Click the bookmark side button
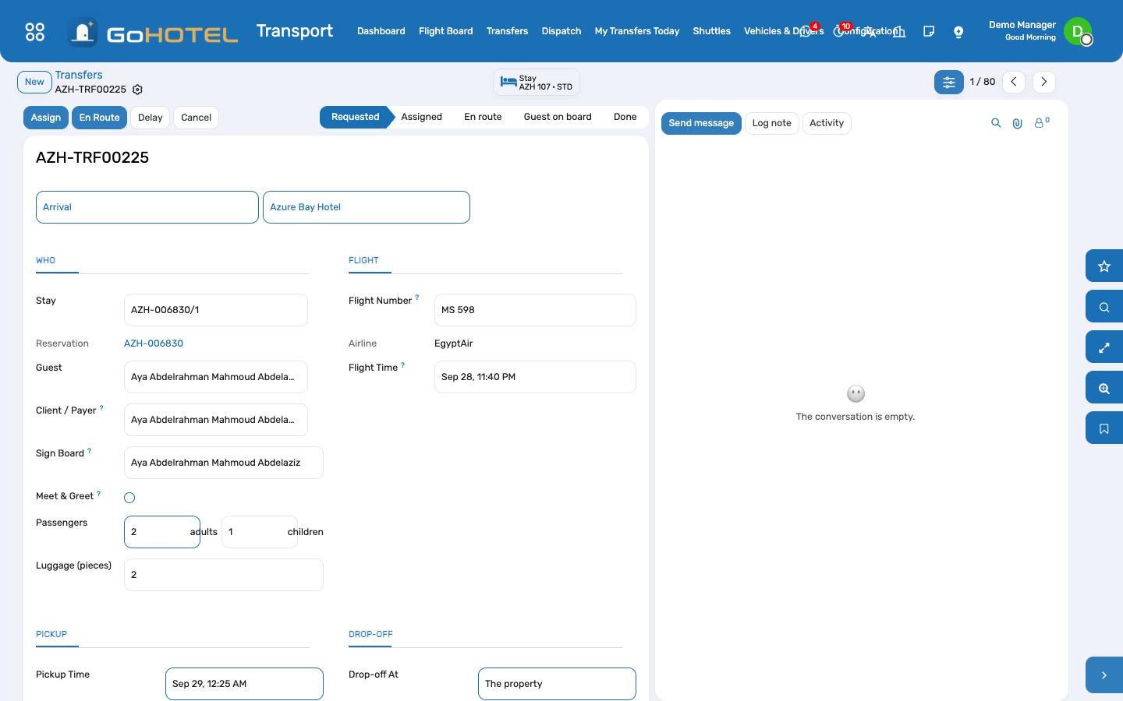Image resolution: width=1123 pixels, height=701 pixels. pos(1104,428)
